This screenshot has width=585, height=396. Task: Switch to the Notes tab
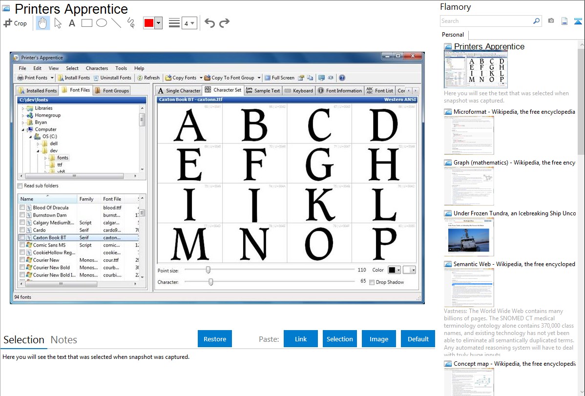(x=64, y=340)
